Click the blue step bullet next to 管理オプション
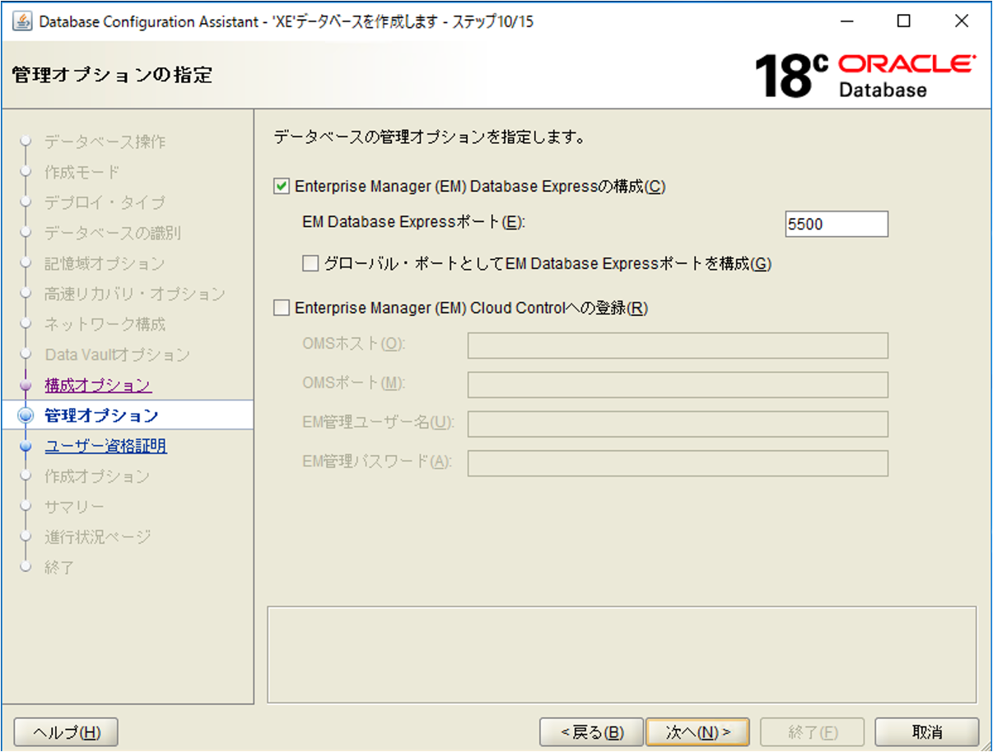This screenshot has height=752, width=993. click(24, 415)
